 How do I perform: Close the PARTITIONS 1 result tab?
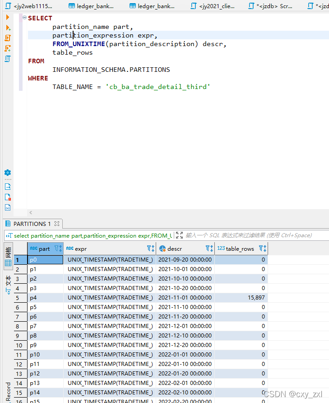57,224
